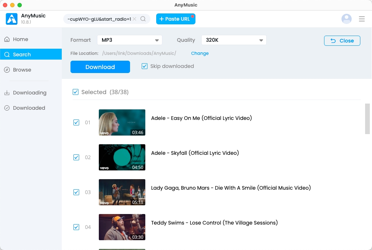Go to the Home section
The width and height of the screenshot is (372, 250).
click(31, 39)
